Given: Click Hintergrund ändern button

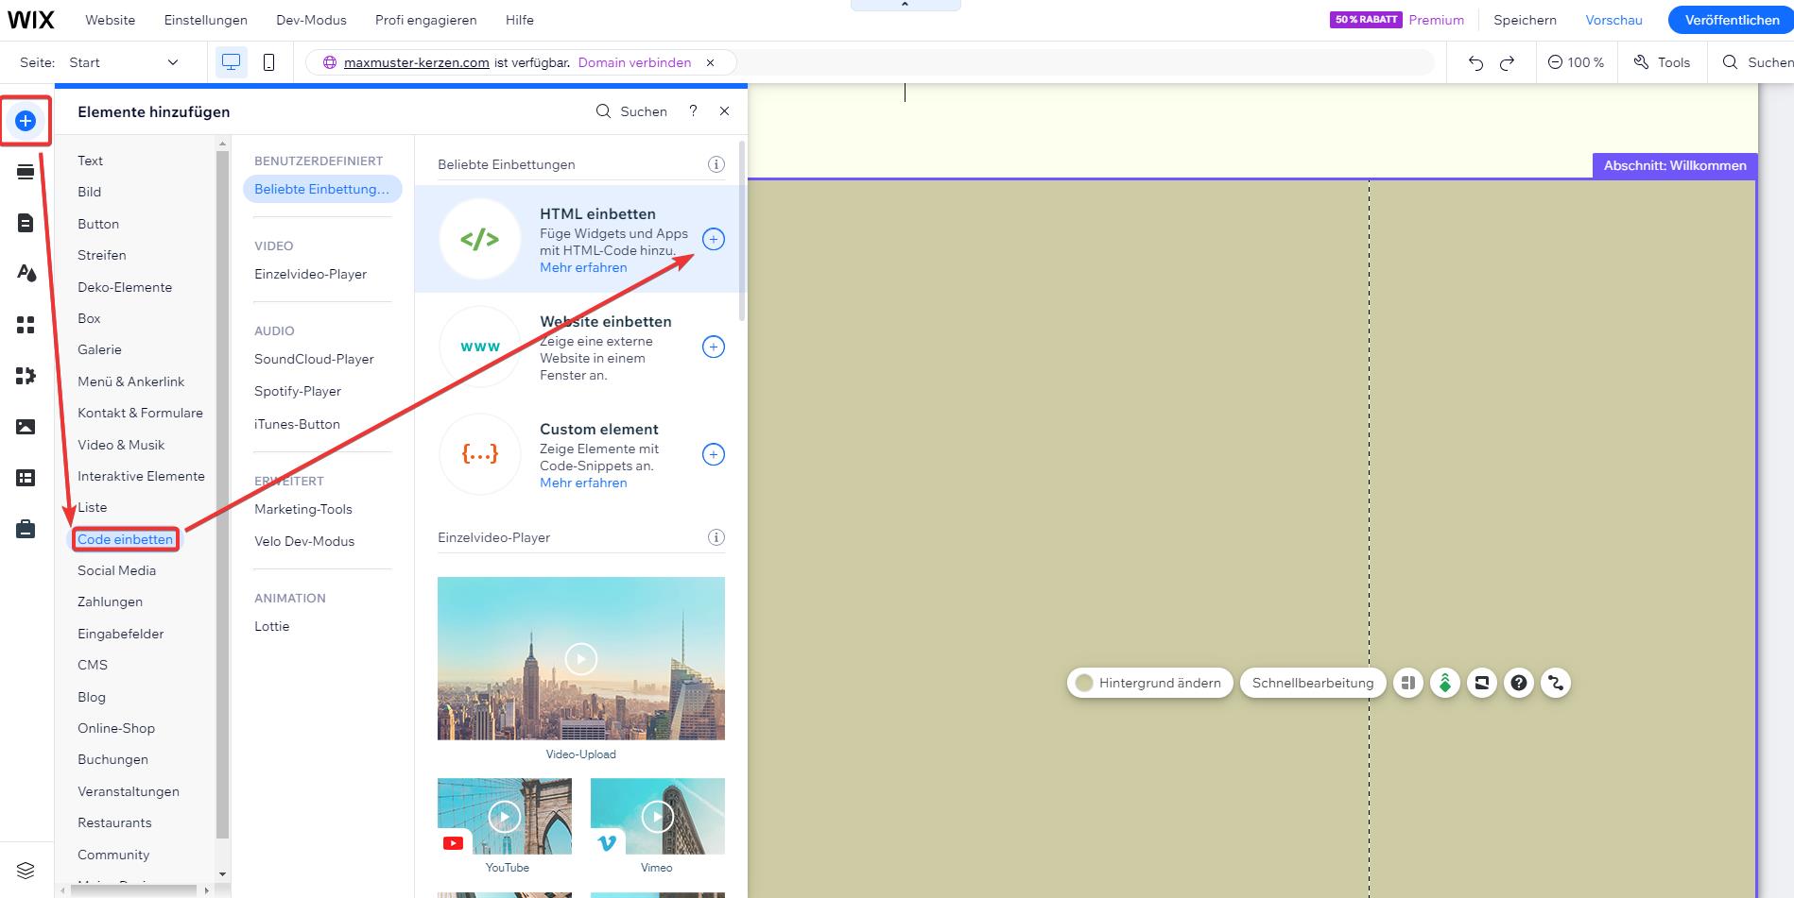Looking at the screenshot, I should [x=1149, y=683].
